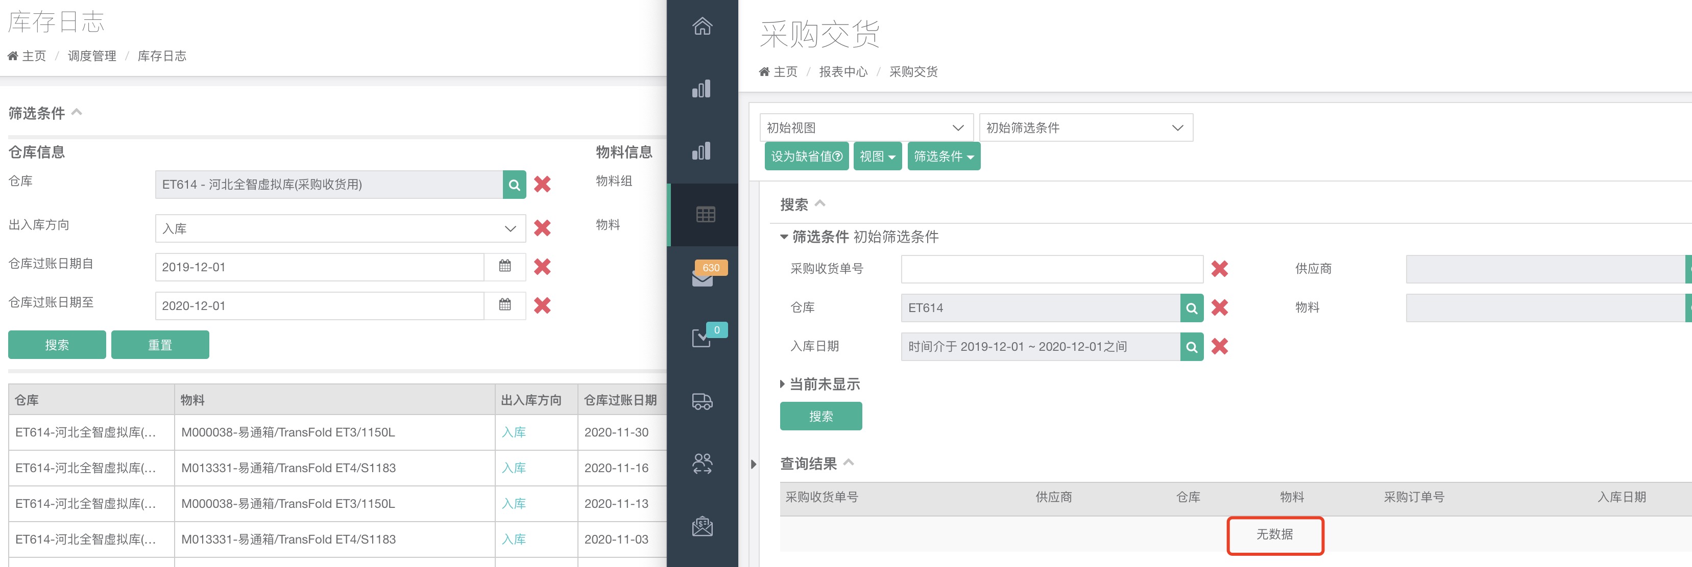The height and width of the screenshot is (567, 1692).
Task: Collapse the 搜索 section
Action: (820, 203)
